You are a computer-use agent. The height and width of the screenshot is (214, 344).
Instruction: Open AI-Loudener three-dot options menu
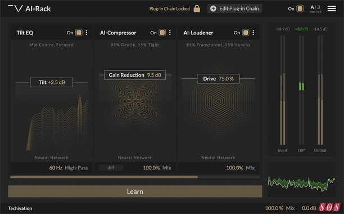point(253,33)
